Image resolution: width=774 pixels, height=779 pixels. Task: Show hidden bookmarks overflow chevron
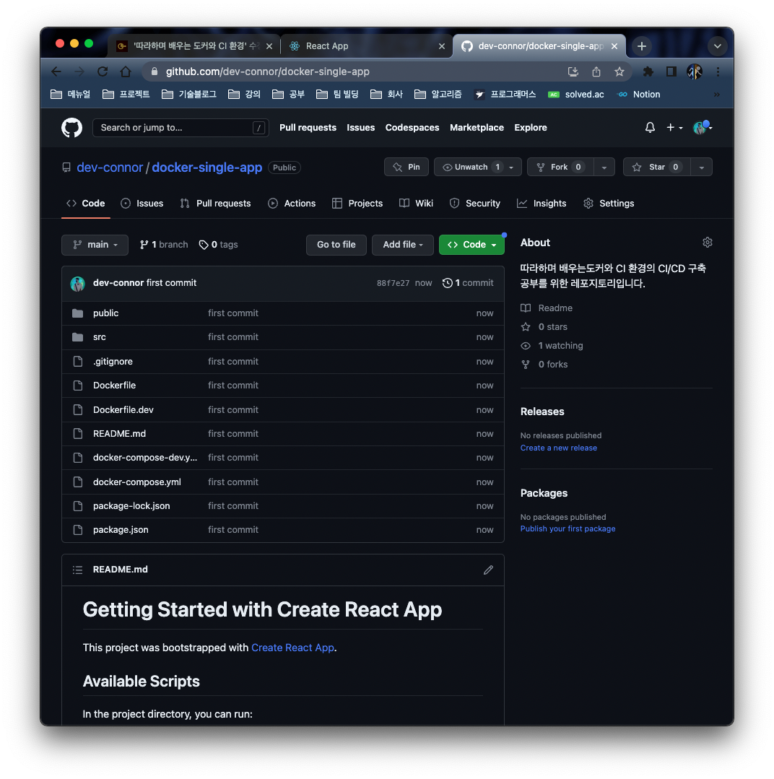[717, 95]
